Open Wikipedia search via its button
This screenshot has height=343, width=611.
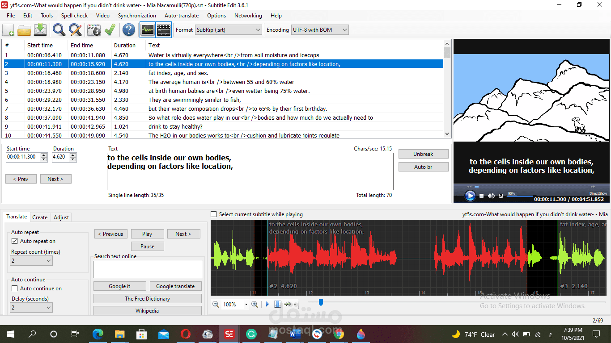(x=147, y=310)
